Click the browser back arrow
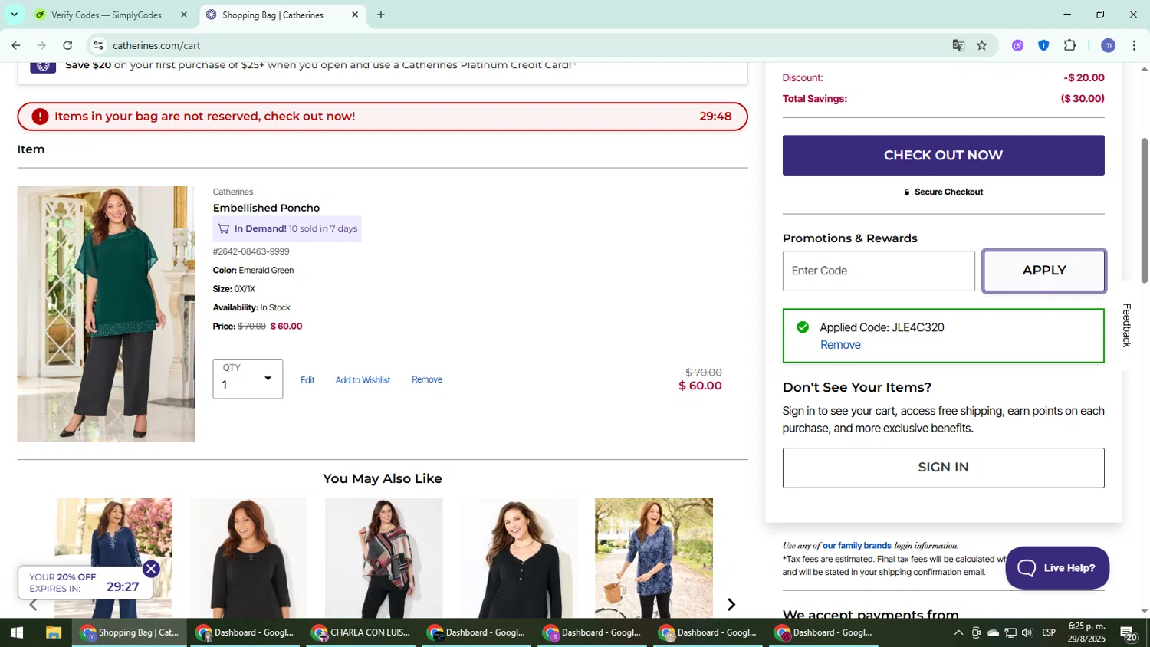The image size is (1150, 647). coord(16,45)
